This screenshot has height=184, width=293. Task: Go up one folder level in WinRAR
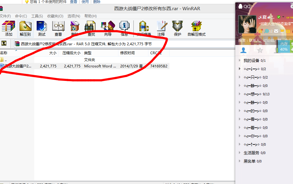coord(4,43)
